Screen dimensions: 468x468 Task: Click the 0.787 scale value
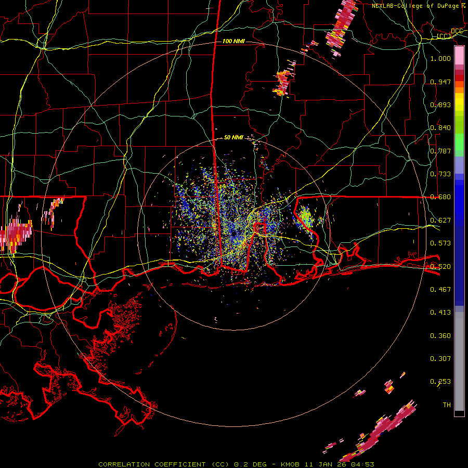click(440, 151)
